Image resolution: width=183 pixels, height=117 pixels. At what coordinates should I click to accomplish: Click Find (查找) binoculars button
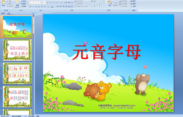coord(133,1)
